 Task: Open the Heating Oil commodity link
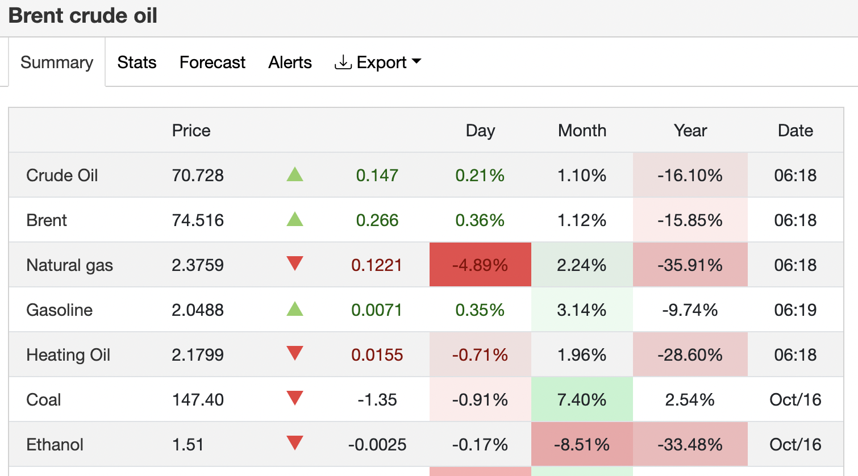tap(68, 354)
